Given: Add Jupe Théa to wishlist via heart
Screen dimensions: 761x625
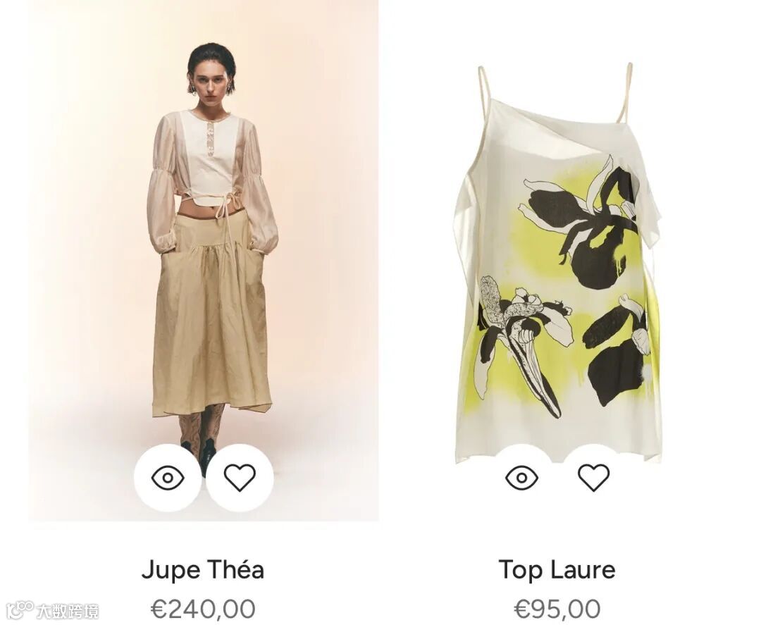Looking at the screenshot, I should [x=240, y=478].
